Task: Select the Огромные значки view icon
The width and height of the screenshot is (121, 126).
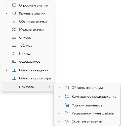Action: pyautogui.click(x=14, y=5)
